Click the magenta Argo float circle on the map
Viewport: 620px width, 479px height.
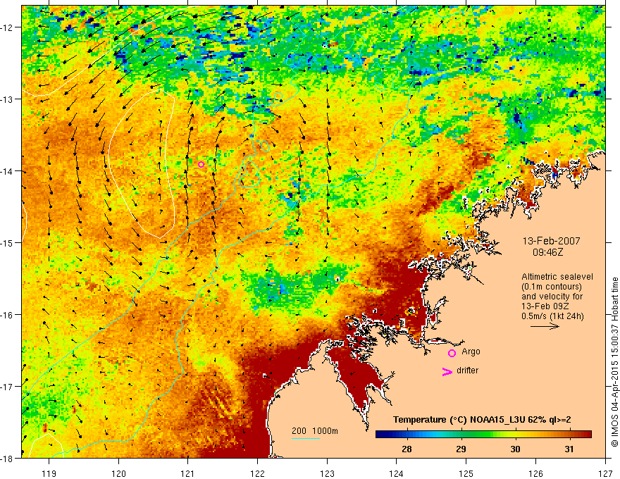[x=201, y=164]
